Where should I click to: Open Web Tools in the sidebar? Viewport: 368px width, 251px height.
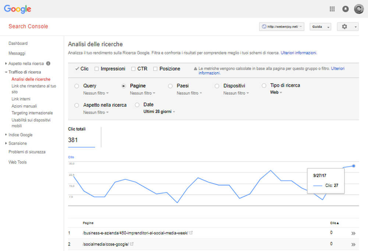pyautogui.click(x=18, y=162)
